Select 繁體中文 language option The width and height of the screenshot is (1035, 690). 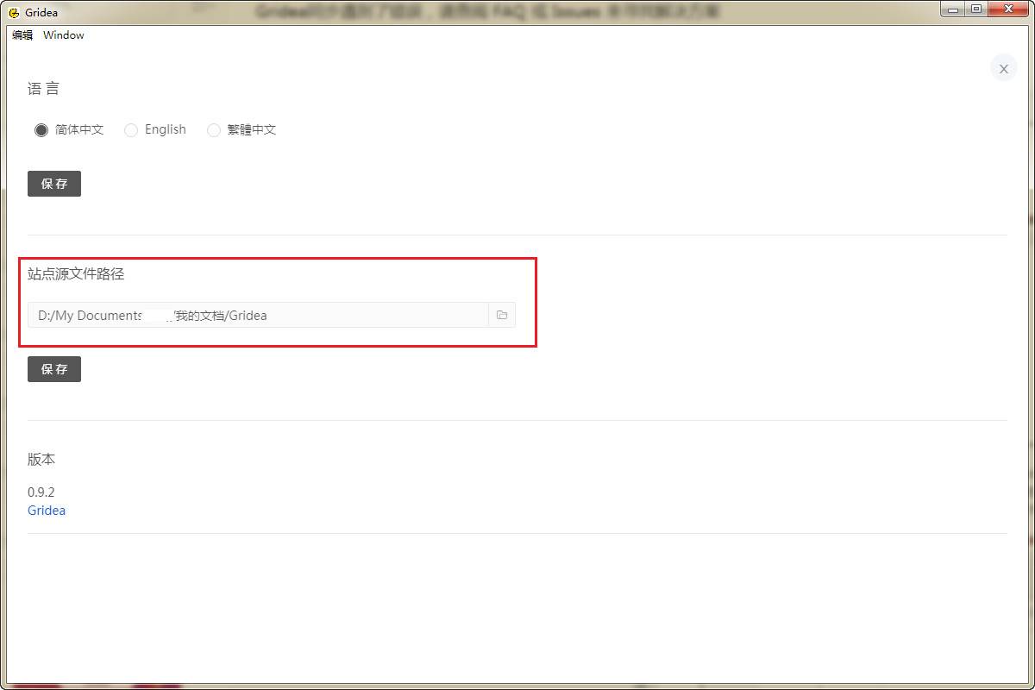[x=241, y=129]
